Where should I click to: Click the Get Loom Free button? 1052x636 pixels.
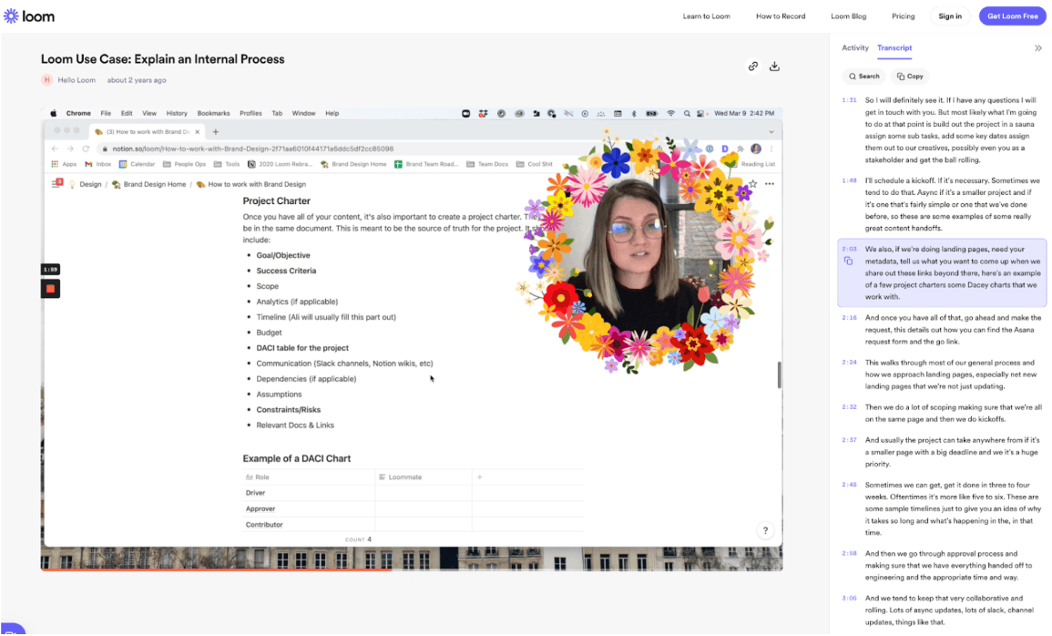click(x=1012, y=15)
